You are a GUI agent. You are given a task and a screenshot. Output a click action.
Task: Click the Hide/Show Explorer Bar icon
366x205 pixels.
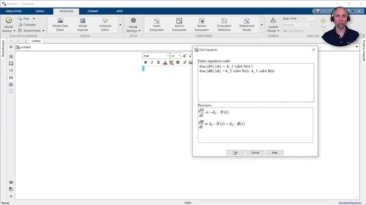pyautogui.click(x=11, y=47)
